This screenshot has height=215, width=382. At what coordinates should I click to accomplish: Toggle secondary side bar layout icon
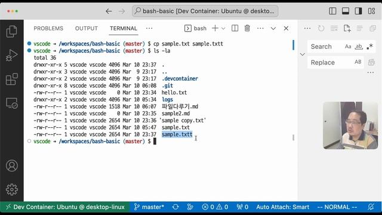tap(358, 11)
